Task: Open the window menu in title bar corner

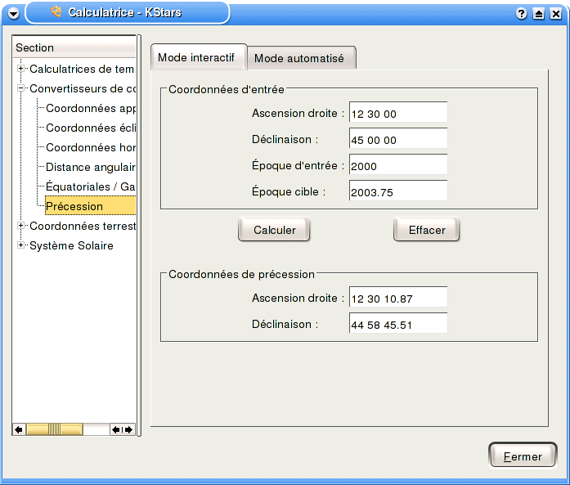Action: click(11, 12)
